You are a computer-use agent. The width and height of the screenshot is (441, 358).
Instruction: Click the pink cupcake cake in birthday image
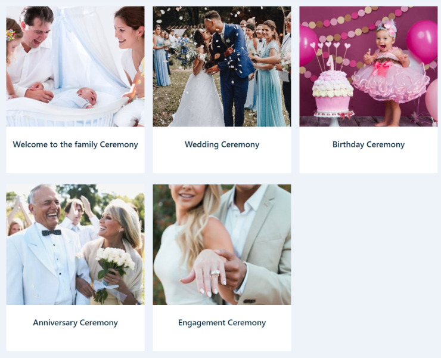[333, 91]
